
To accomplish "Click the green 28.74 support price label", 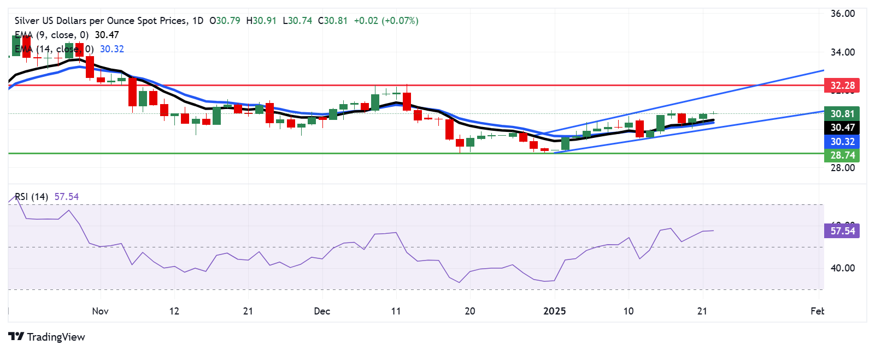I will point(842,155).
